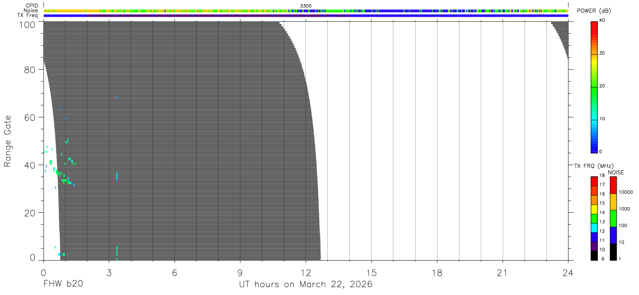
Task: Pick the yellow swatch in TX FRQ legend
Action: point(594,209)
